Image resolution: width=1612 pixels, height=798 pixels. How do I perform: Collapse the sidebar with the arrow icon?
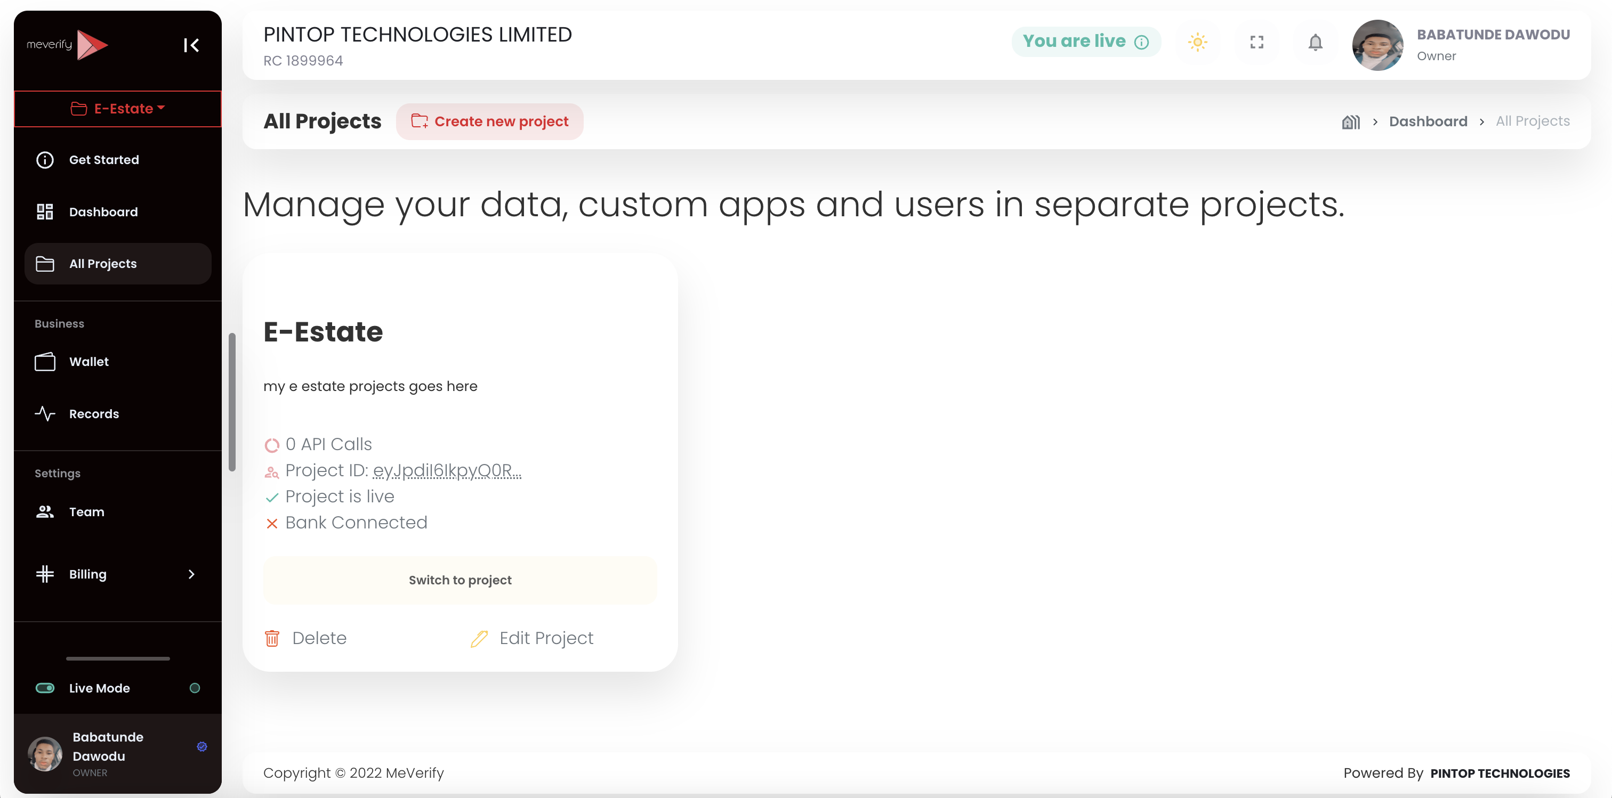click(x=191, y=45)
